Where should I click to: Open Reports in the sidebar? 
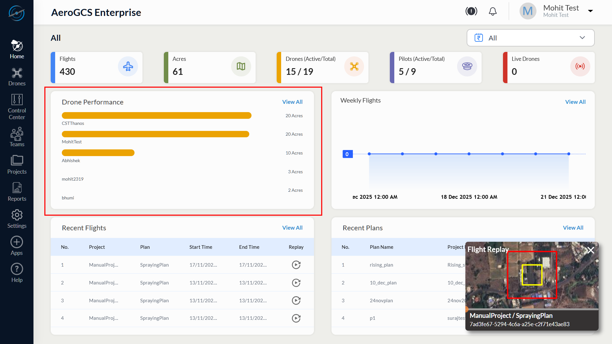coord(17,188)
